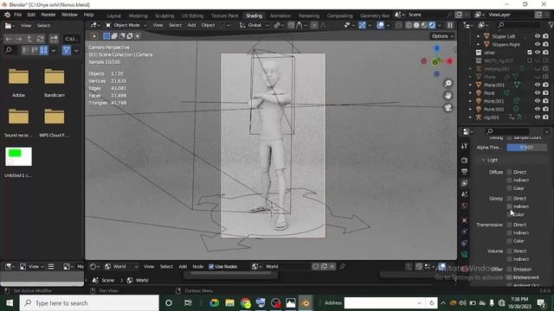Screen dimensions: 554x311
Task: Open the Tool properties tab icon
Action: [465, 146]
